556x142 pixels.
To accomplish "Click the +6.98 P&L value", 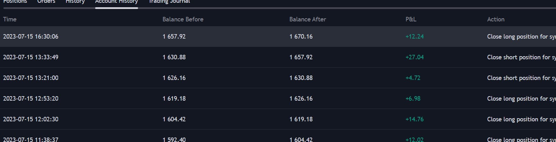I will 413,99.
